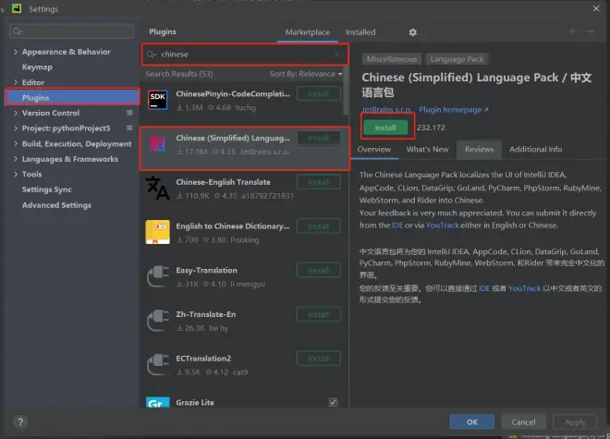Click the Easy-Translation plug icon
Screen dimensions: 610x439
157,276
